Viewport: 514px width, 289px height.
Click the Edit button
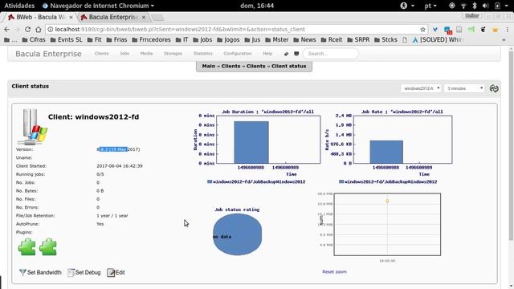116,272
